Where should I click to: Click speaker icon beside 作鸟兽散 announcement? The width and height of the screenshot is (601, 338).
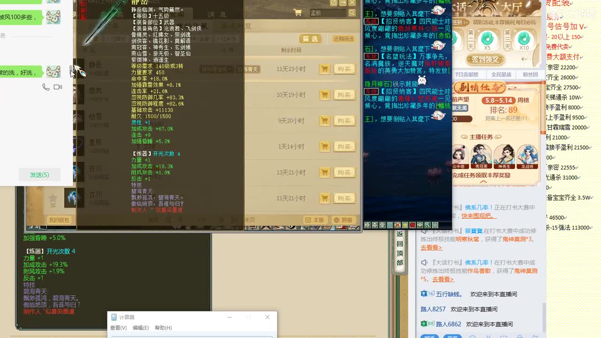point(424,262)
